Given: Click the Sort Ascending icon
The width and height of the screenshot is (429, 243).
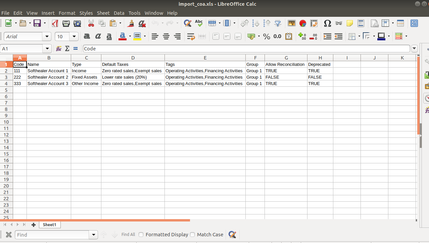Looking at the screenshot, I should click(256, 23).
